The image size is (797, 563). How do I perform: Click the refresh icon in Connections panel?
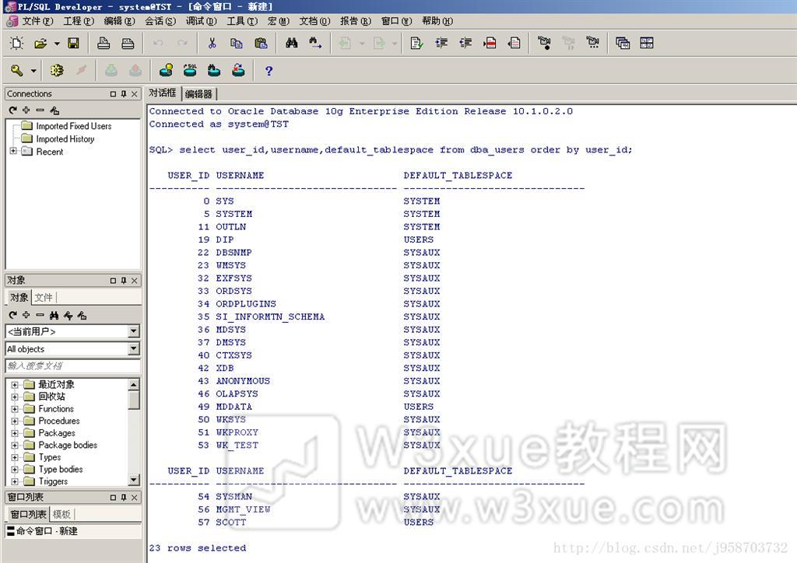pos(13,110)
